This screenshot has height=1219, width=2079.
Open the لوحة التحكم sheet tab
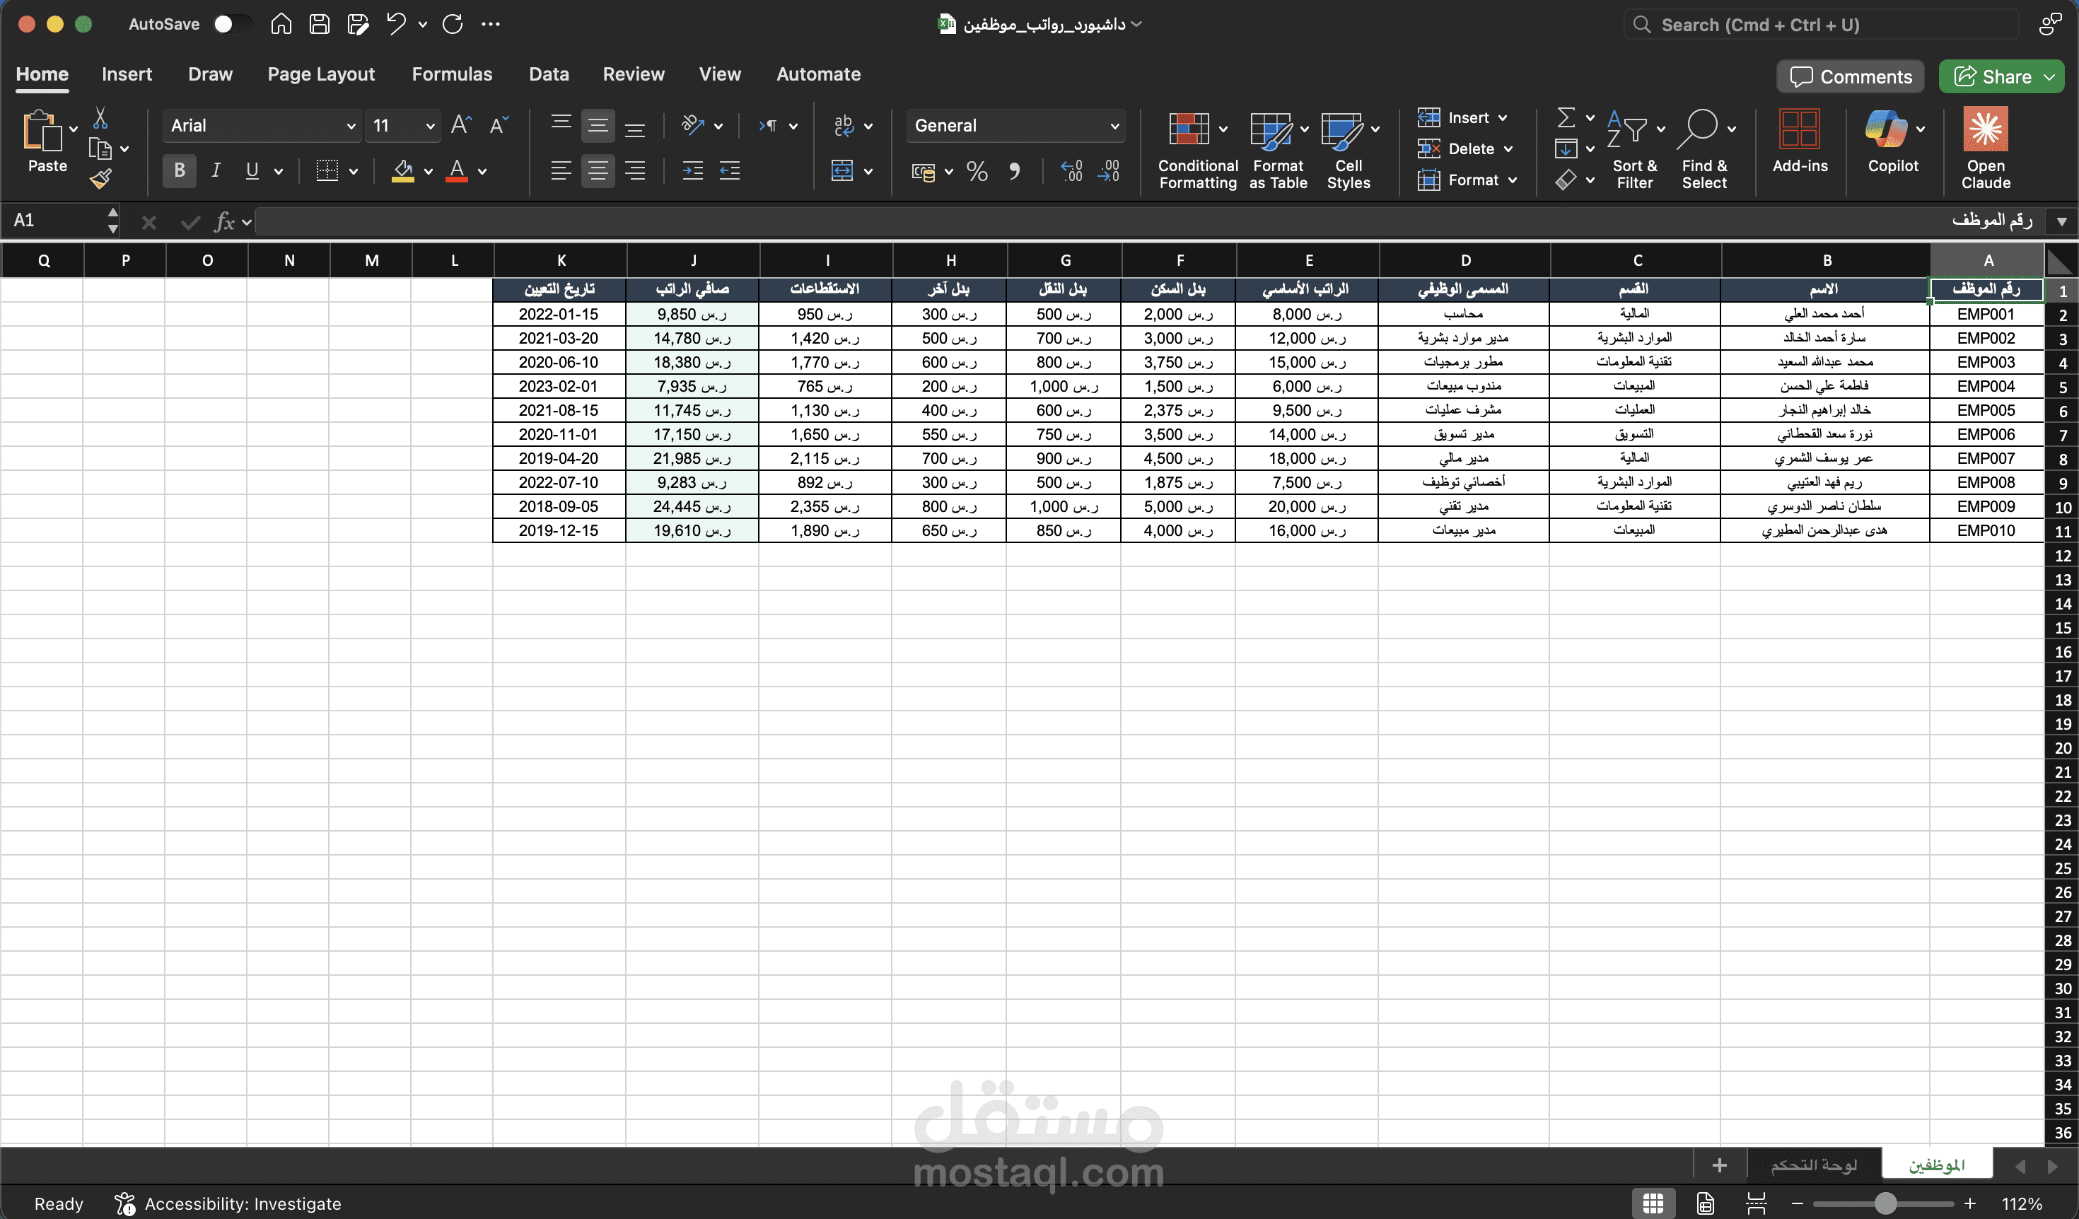(1813, 1165)
